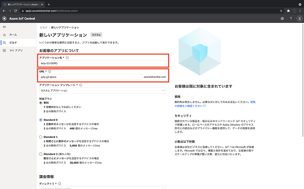This screenshot has width=304, height=189.
Task: Open a new browser tab with plus
Action: [49, 4]
